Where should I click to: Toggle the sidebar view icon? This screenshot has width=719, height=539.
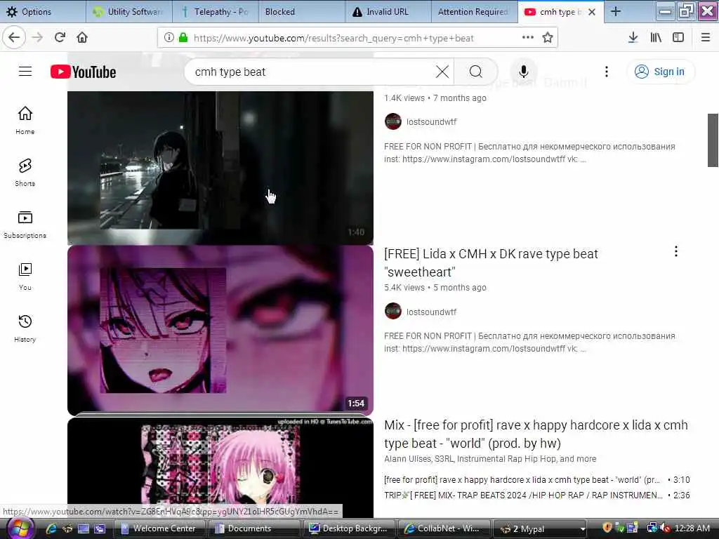(678, 38)
